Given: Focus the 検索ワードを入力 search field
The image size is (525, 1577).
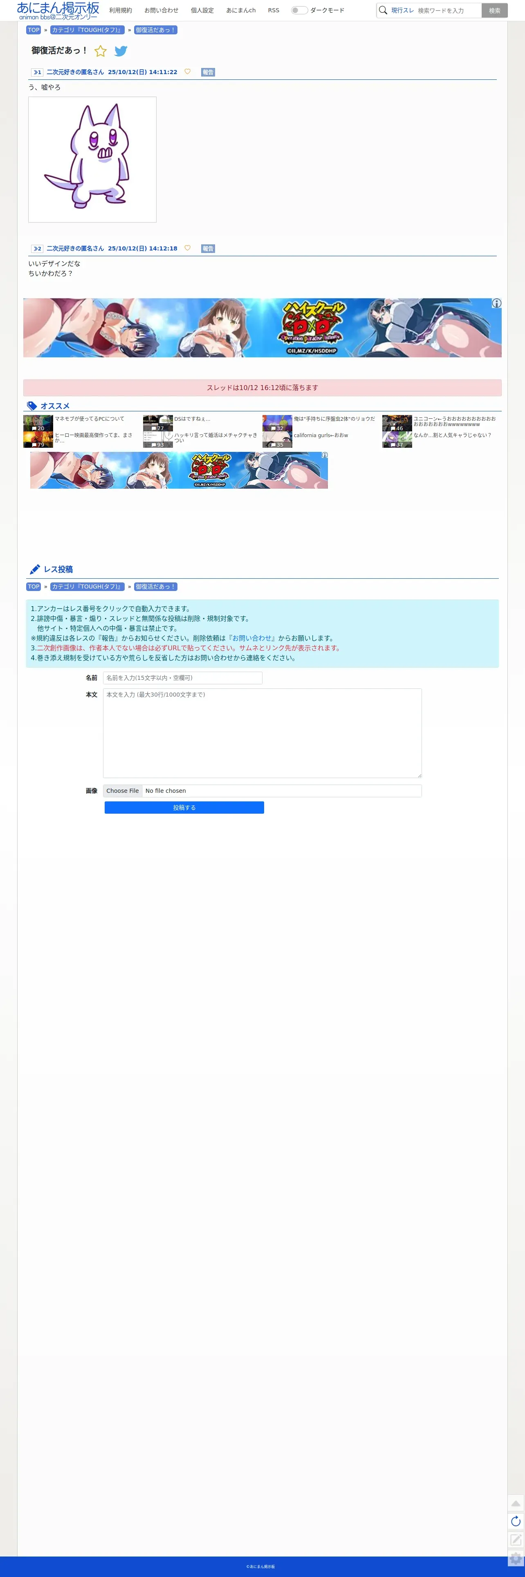Looking at the screenshot, I should pos(449,10).
